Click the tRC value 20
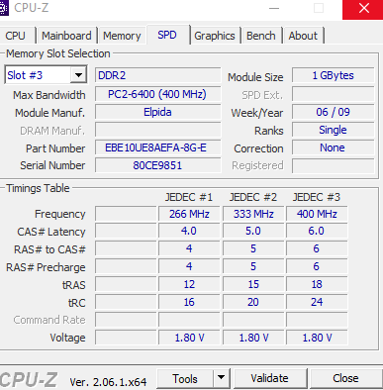This screenshot has height=390, width=383. pos(253,302)
